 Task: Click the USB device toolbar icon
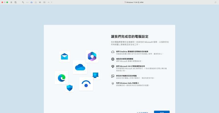(48, 2)
